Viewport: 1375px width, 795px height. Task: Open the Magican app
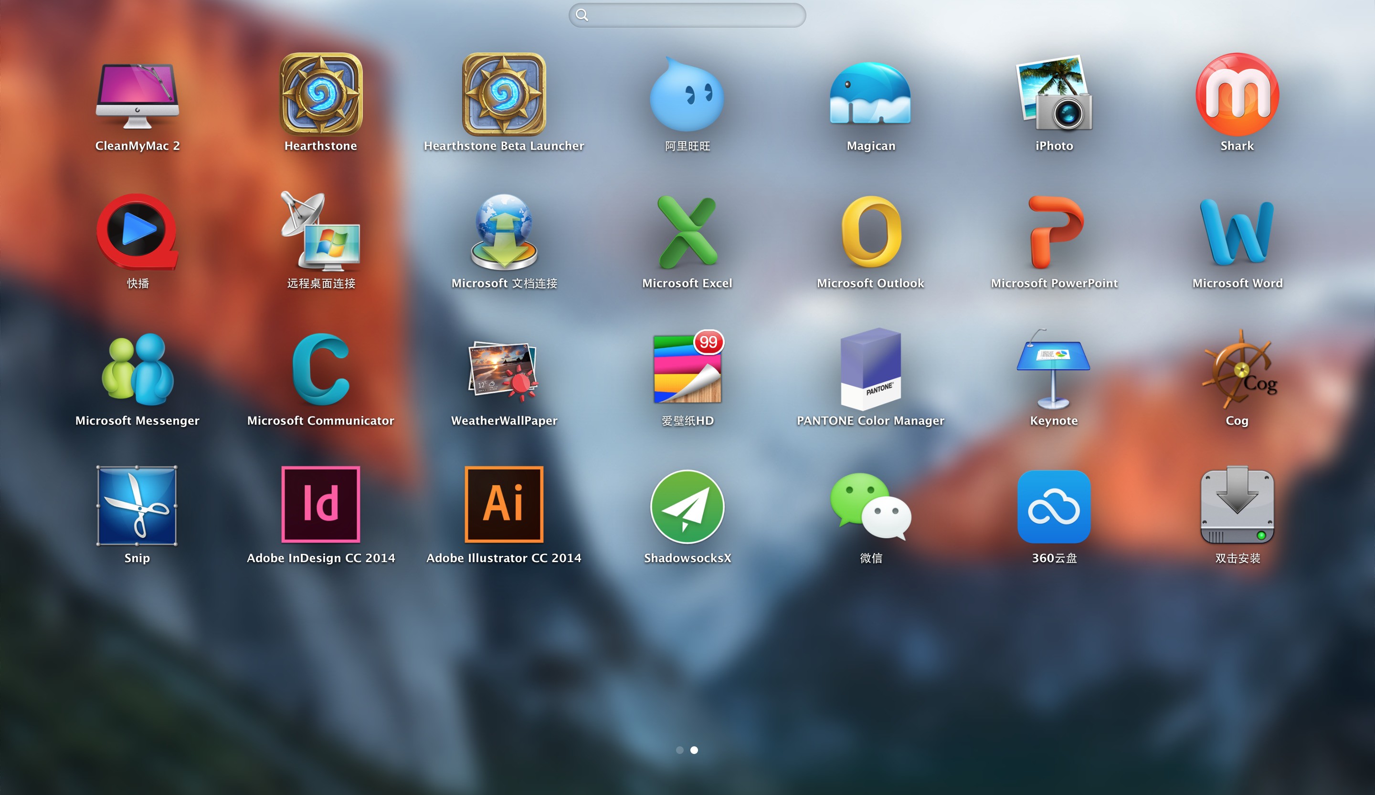click(x=870, y=95)
